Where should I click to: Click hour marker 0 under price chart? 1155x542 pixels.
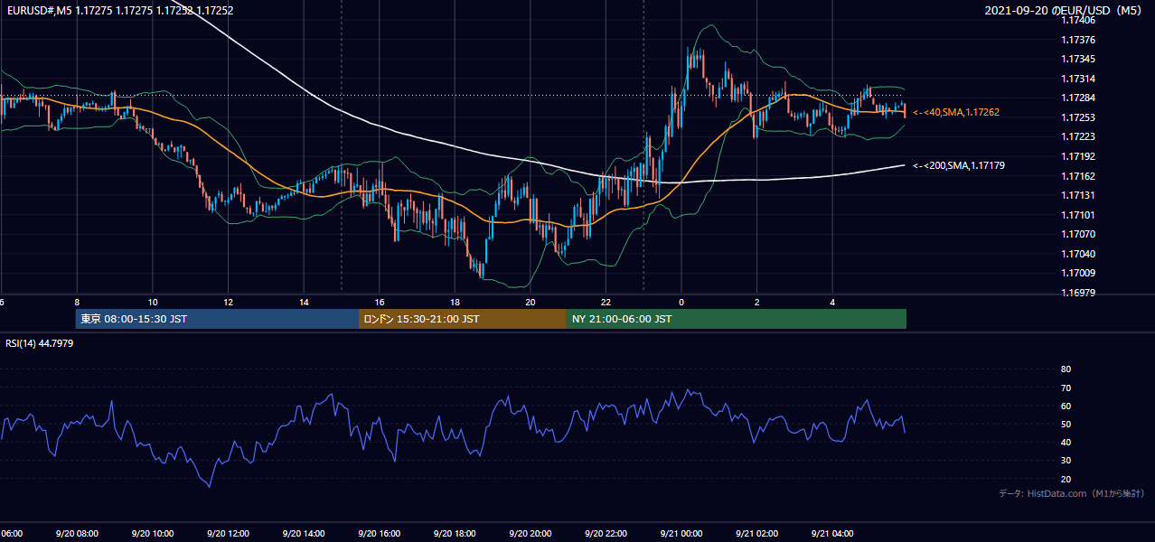coord(681,303)
